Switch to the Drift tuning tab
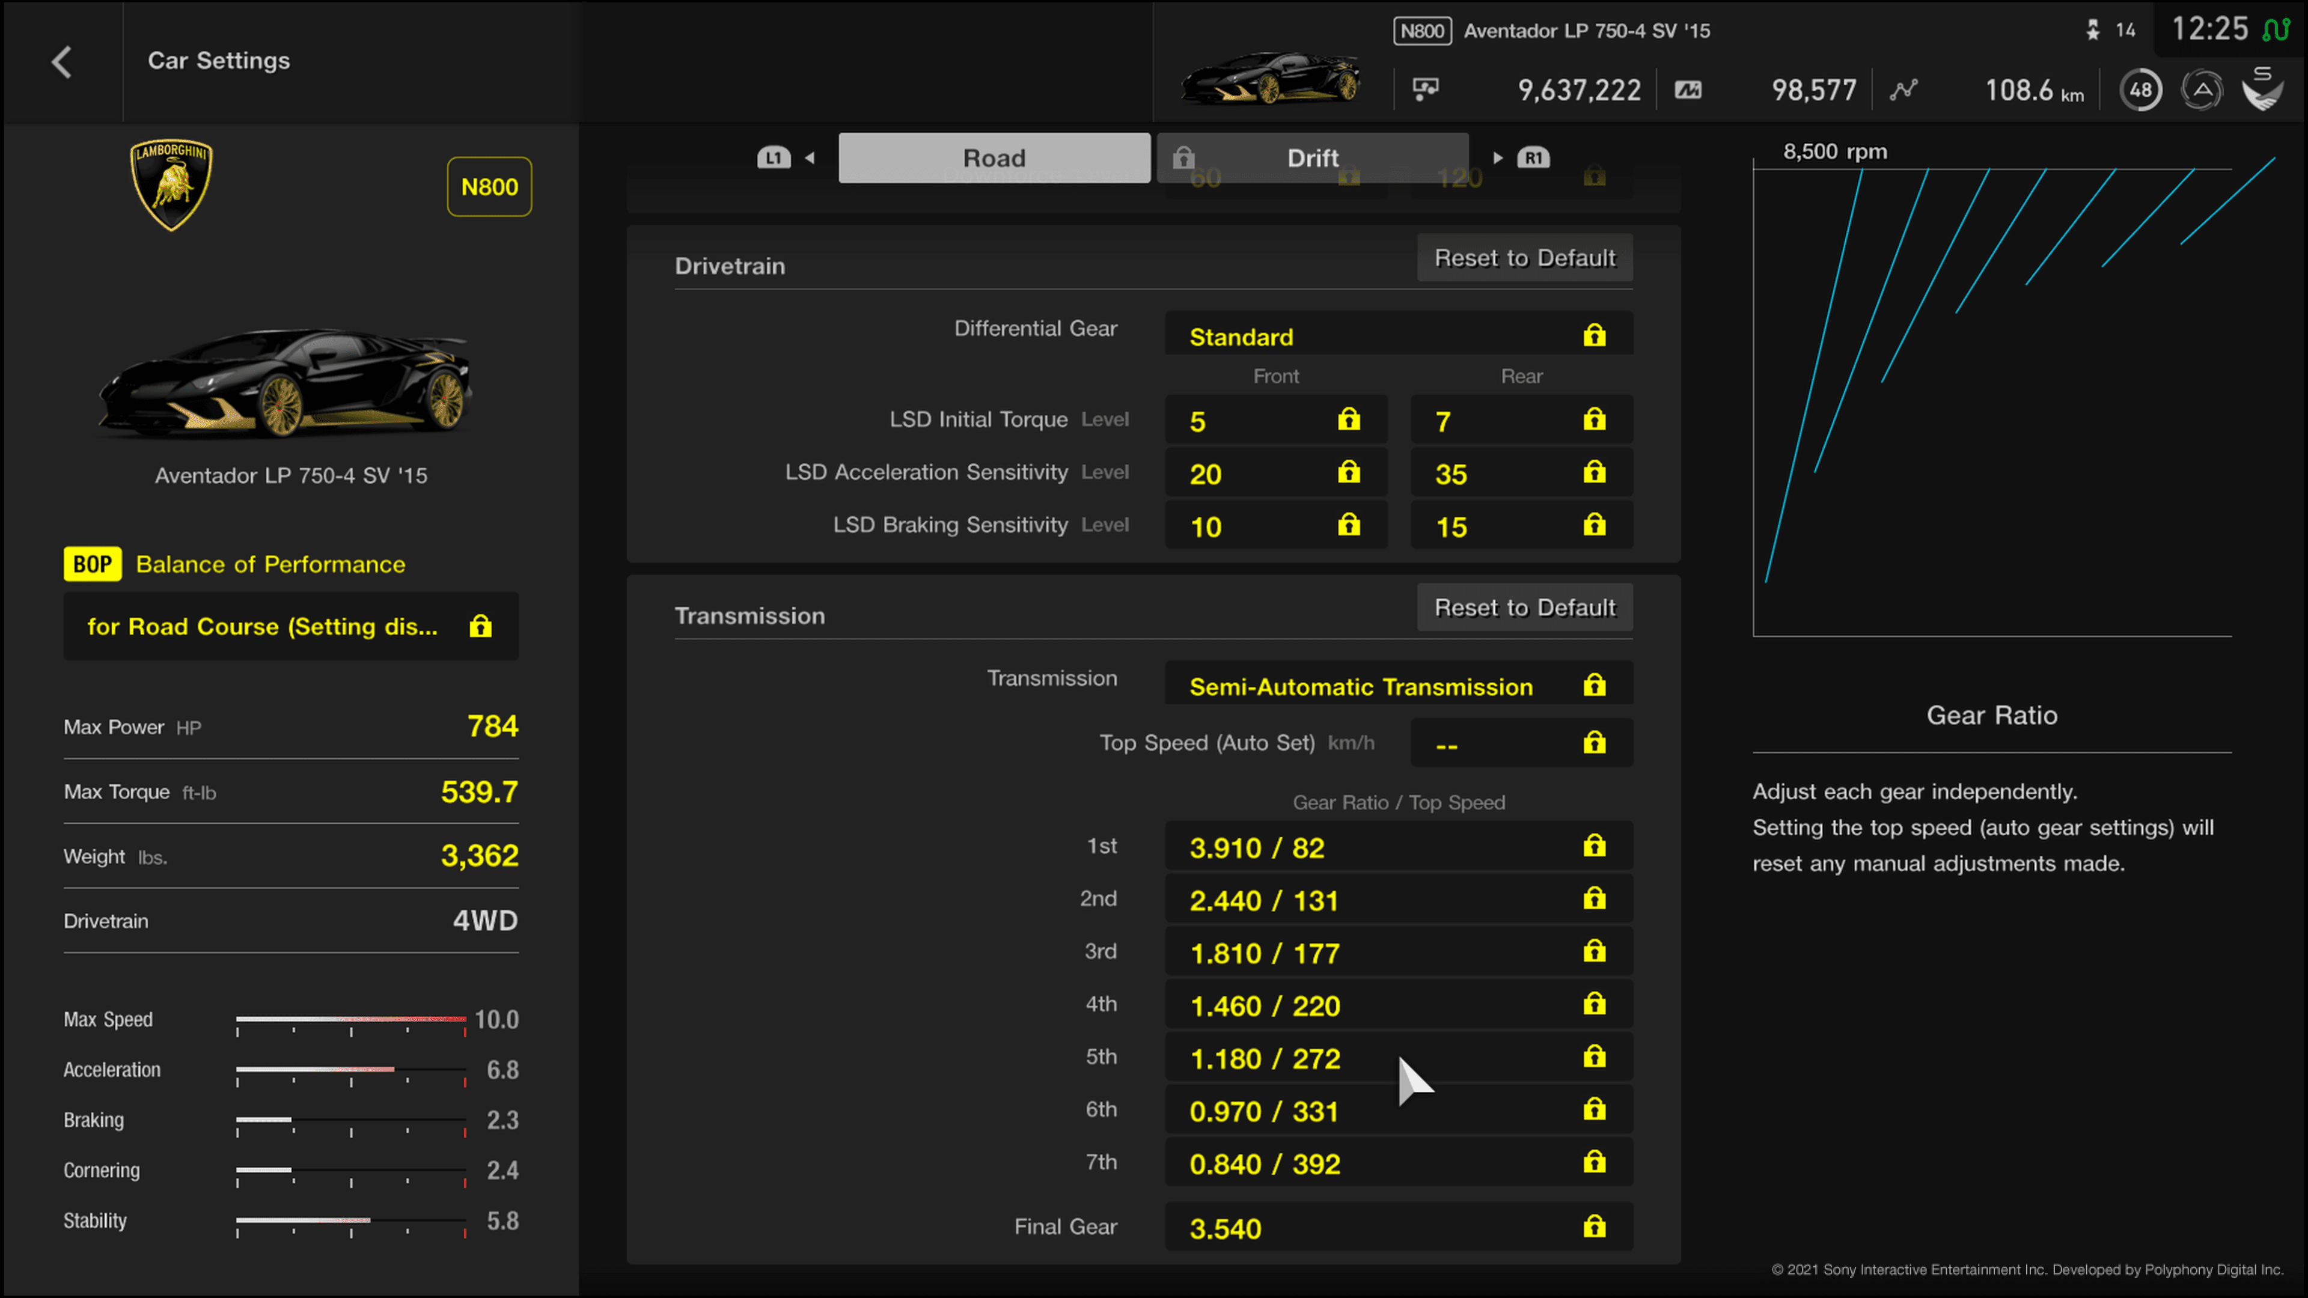Screen dimensions: 2308x1298 tap(1313, 157)
